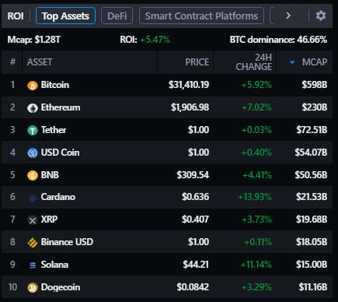Image resolution: width=338 pixels, height=302 pixels.
Task: Open the settings gear icon
Action: click(321, 16)
